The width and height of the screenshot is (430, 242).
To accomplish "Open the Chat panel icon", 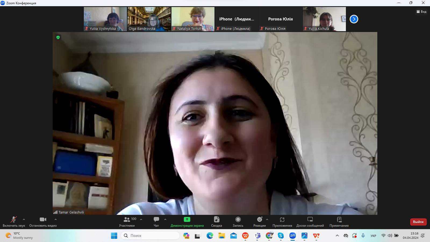I will (x=156, y=219).
